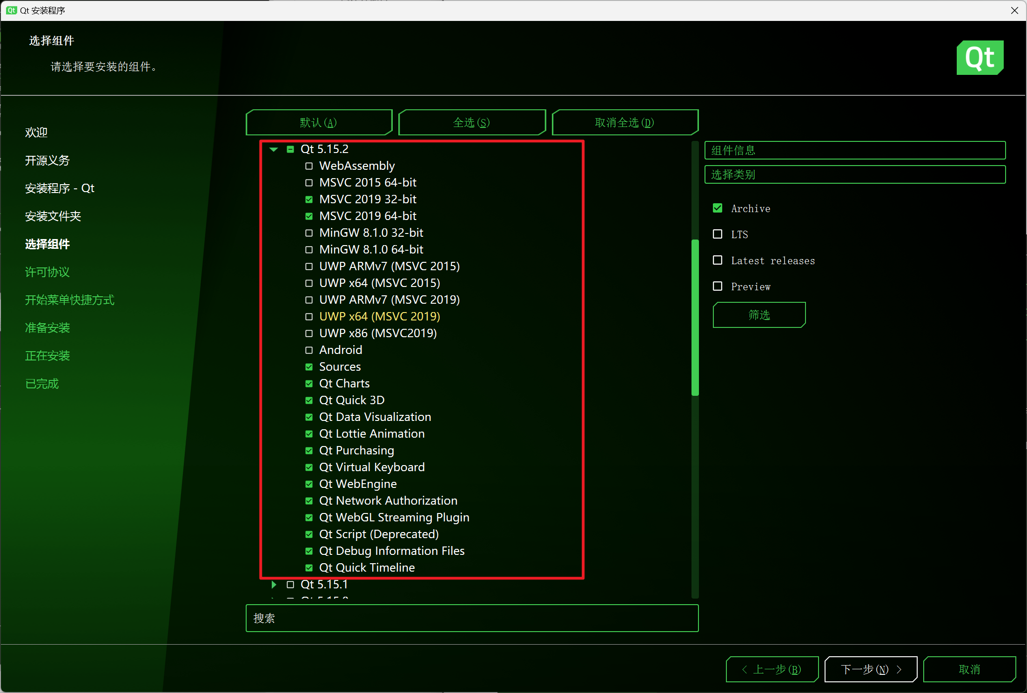
Task: Uncheck Qt WebEngine checkbox
Action: (309, 484)
